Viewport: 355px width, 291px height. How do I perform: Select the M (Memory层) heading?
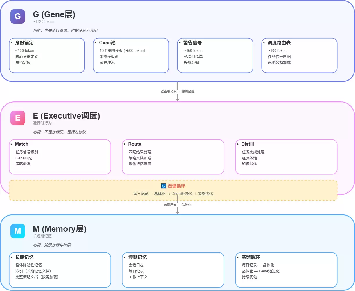[60, 229]
